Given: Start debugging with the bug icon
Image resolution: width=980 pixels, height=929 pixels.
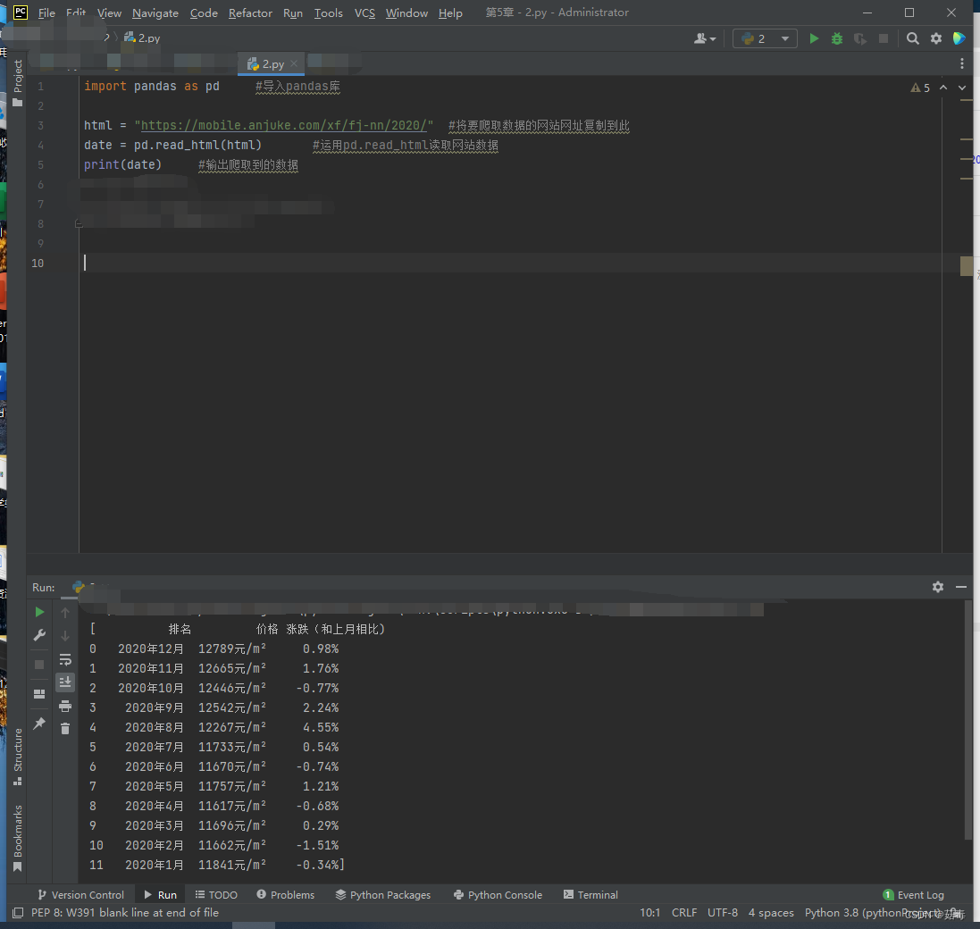Looking at the screenshot, I should click(837, 38).
